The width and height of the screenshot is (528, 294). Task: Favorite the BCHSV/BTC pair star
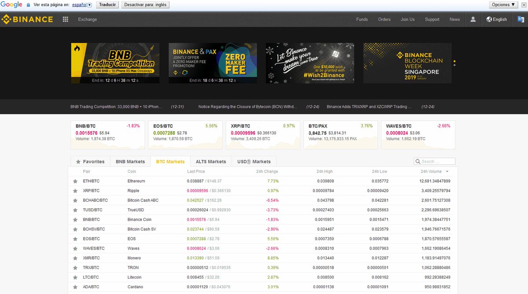click(75, 229)
